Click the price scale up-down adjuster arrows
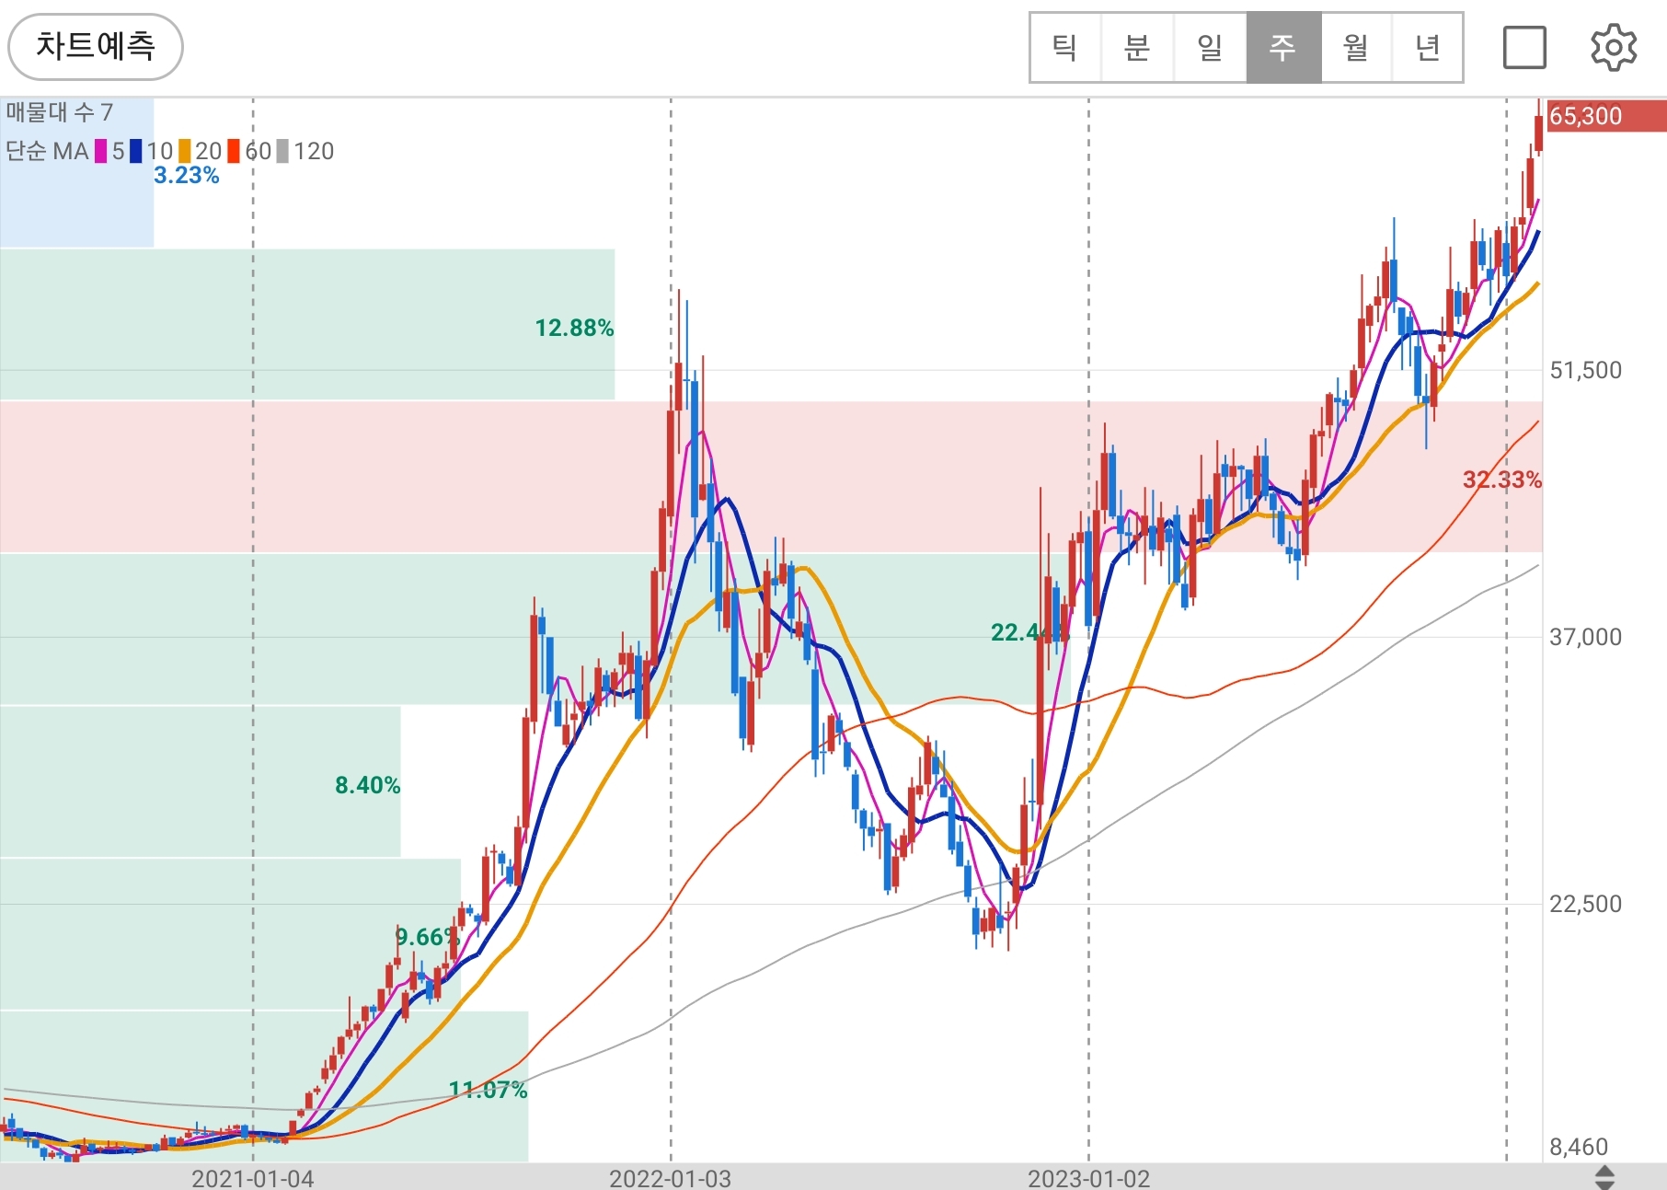The height and width of the screenshot is (1190, 1667). tap(1604, 1177)
